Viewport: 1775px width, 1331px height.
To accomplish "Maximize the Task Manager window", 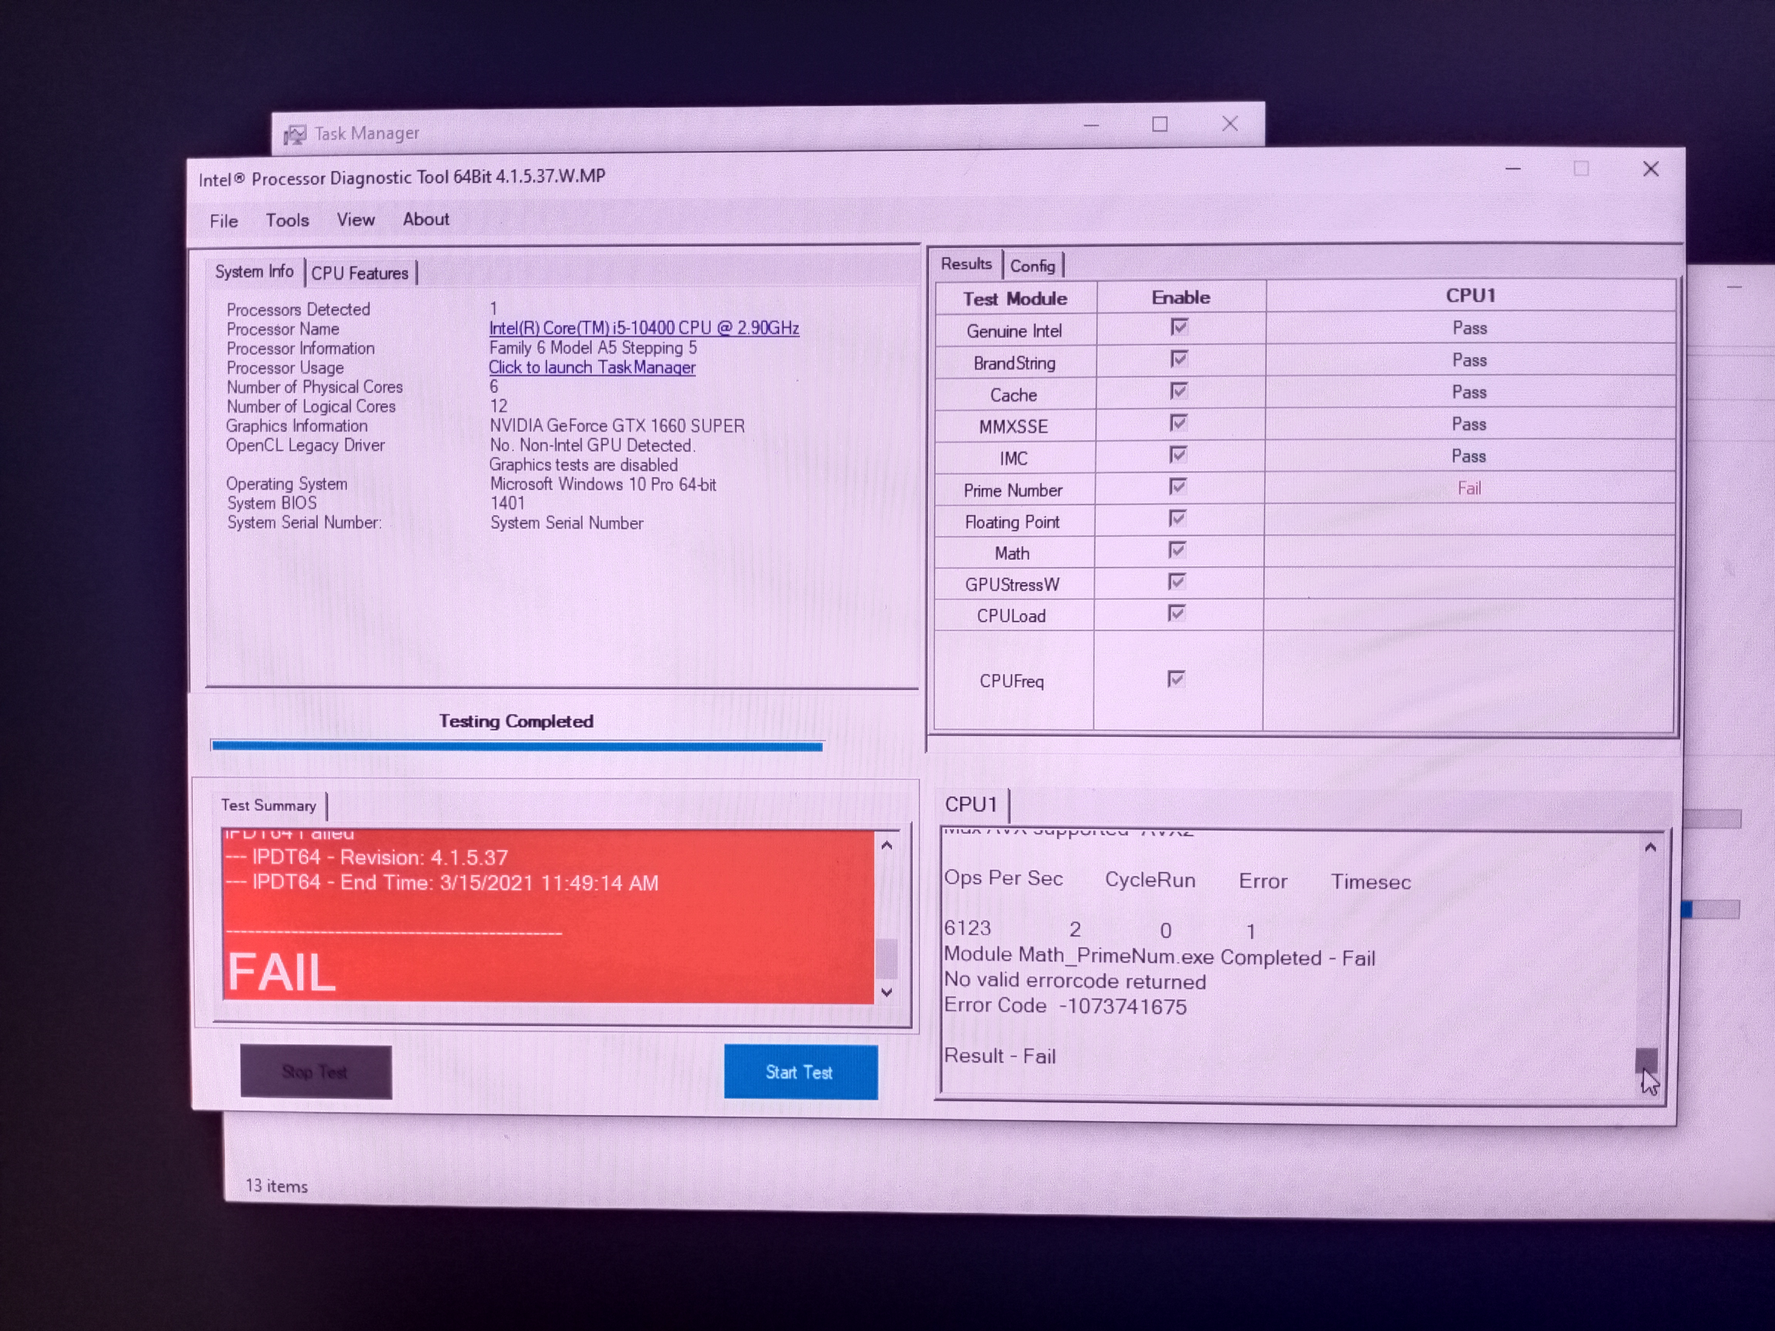I will pos(1159,124).
